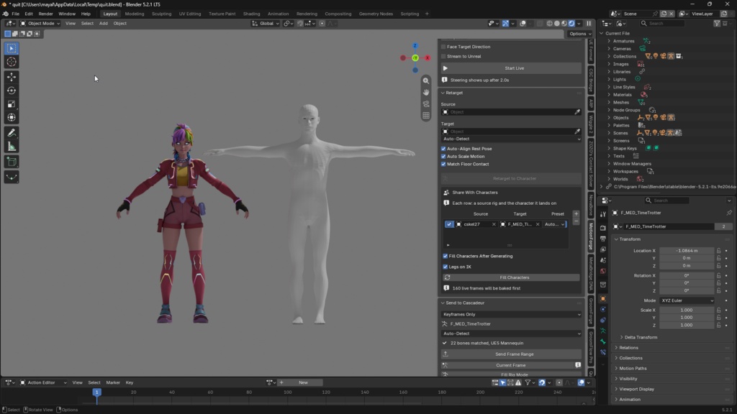Image resolution: width=737 pixels, height=414 pixels.
Task: Uncheck Match Floor Contact
Action: pyautogui.click(x=443, y=165)
